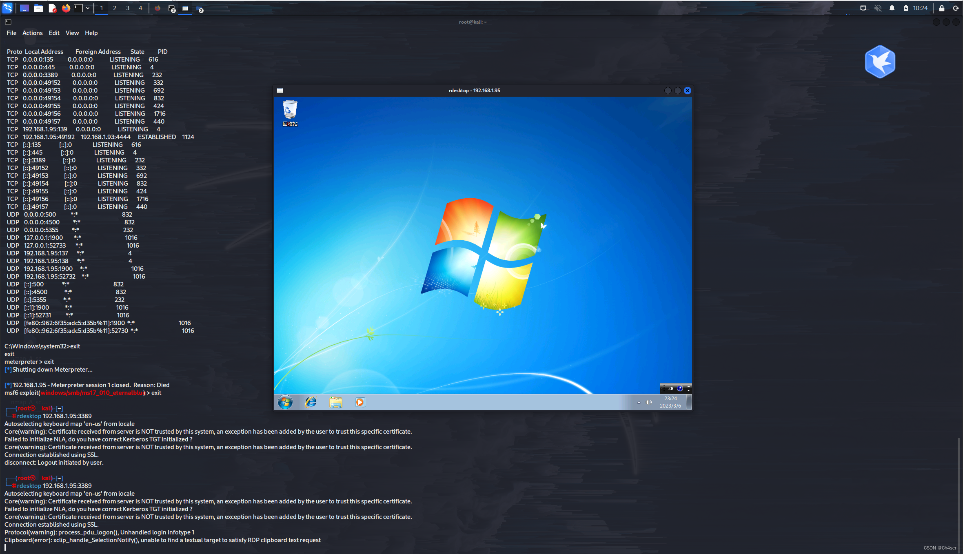
Task: Launch Internet Explorer from the Windows taskbar
Action: (x=310, y=402)
